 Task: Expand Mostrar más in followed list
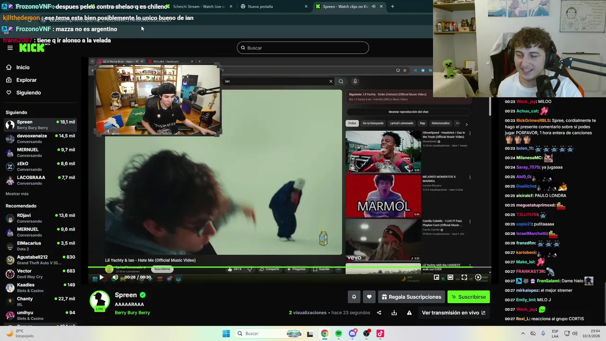coord(17,194)
